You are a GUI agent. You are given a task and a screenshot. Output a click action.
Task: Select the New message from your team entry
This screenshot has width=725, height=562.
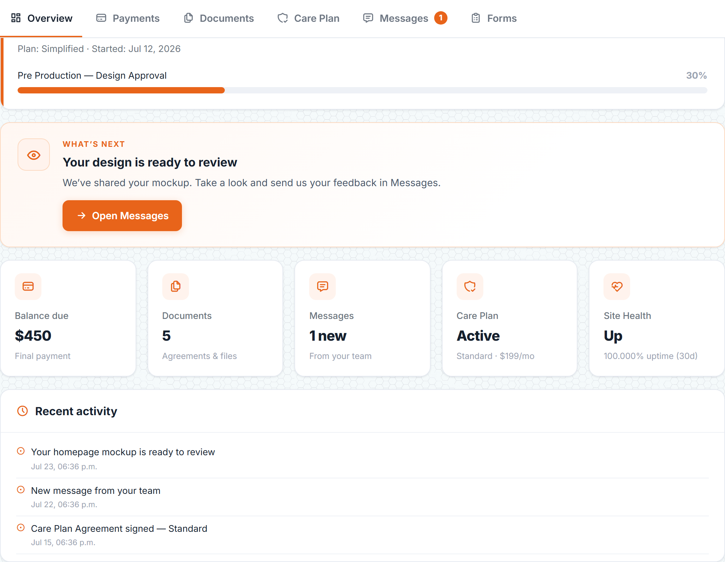362,497
